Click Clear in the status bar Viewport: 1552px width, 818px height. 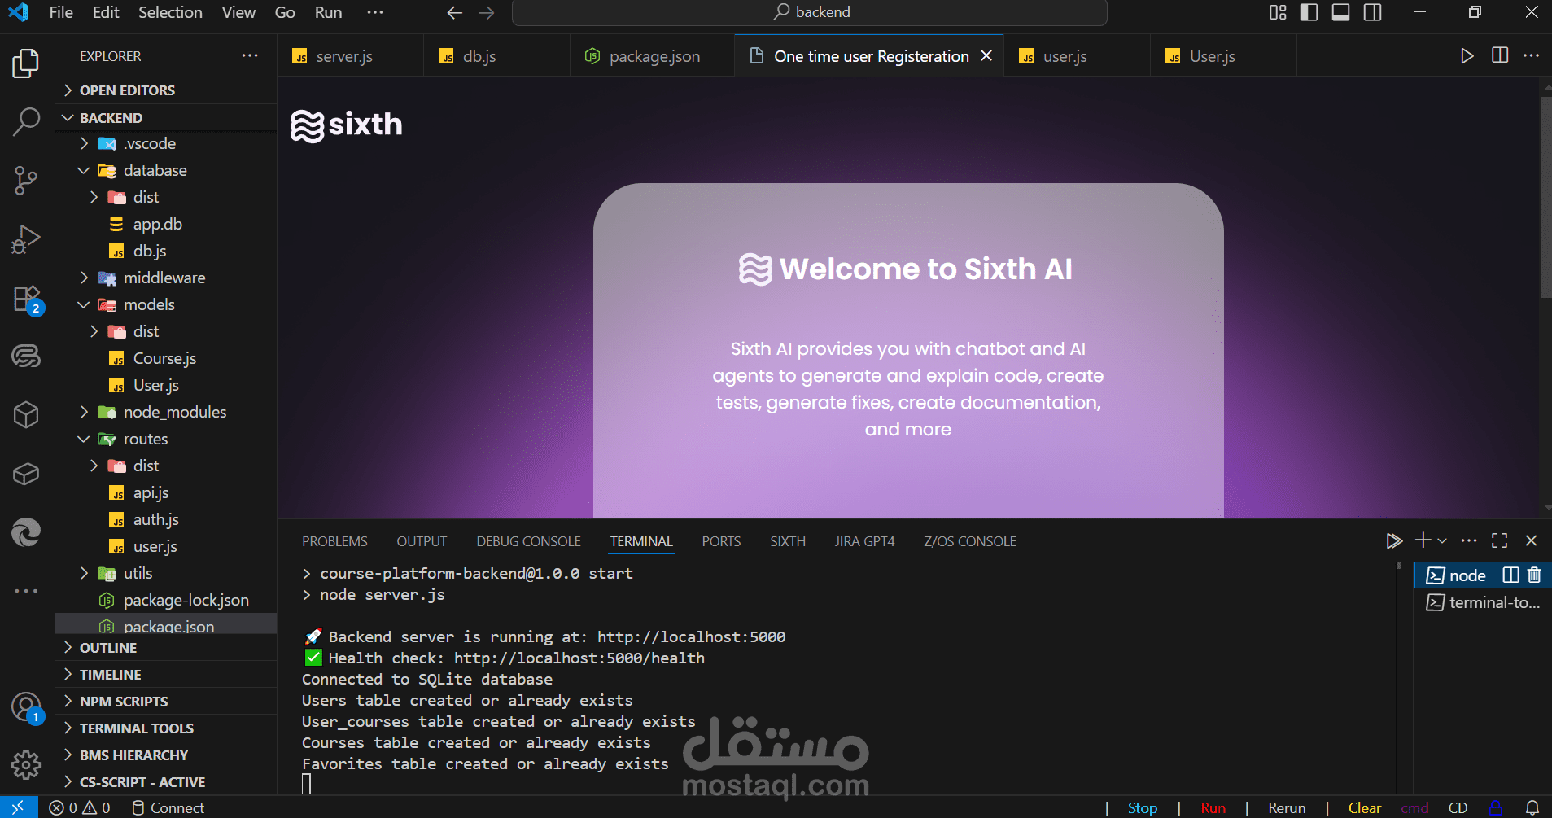tap(1365, 808)
